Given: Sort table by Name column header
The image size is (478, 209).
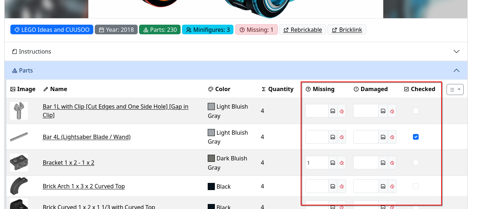Looking at the screenshot, I should pos(58,89).
